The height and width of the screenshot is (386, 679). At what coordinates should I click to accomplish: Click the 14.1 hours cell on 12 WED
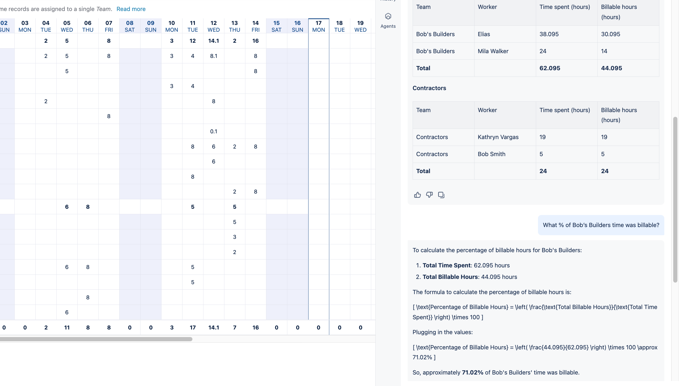pos(213,41)
